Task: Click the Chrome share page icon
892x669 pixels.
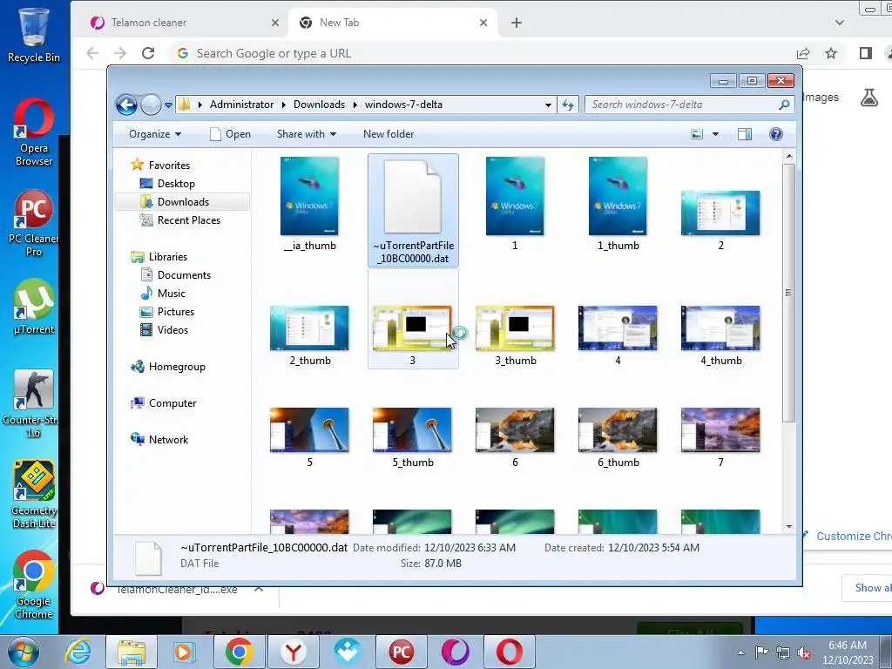Action: click(803, 53)
